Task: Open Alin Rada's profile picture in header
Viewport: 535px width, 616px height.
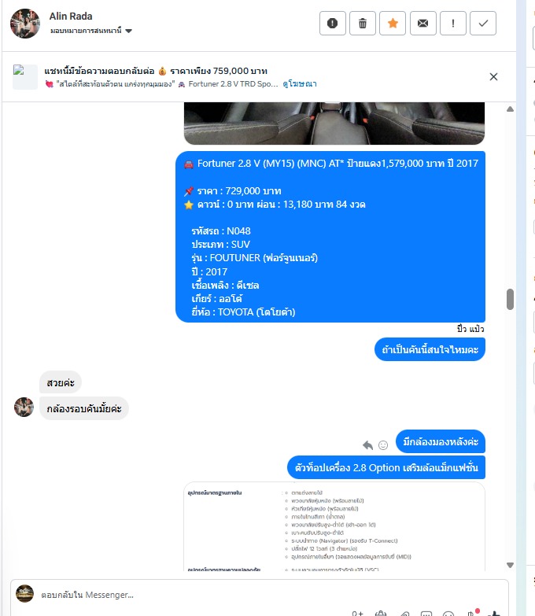Action: (x=25, y=24)
